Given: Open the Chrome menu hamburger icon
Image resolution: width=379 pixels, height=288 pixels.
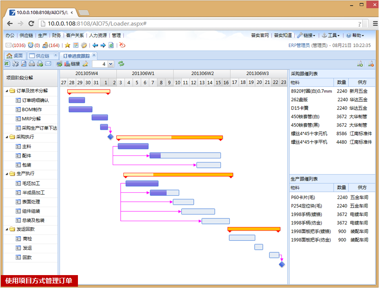Looking at the screenshot, I should tap(375, 24).
